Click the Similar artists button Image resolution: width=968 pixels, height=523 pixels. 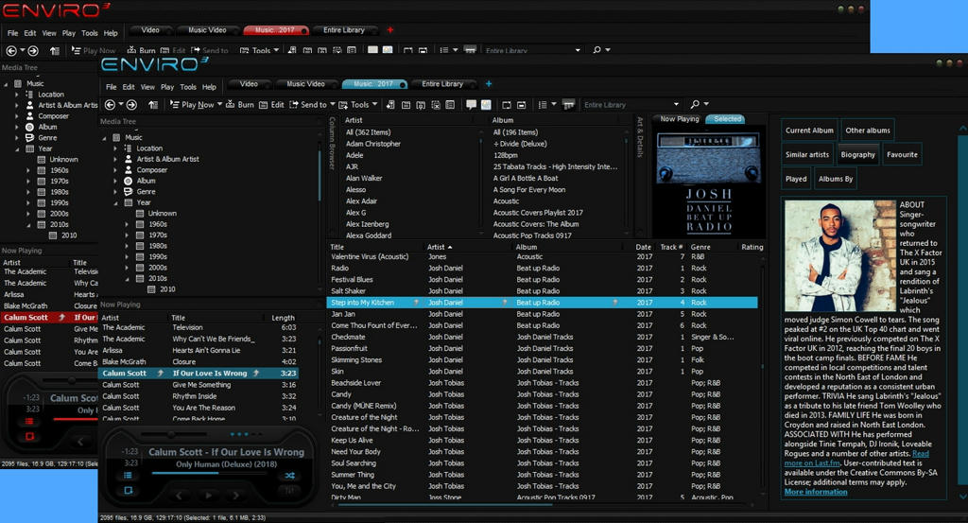(807, 154)
